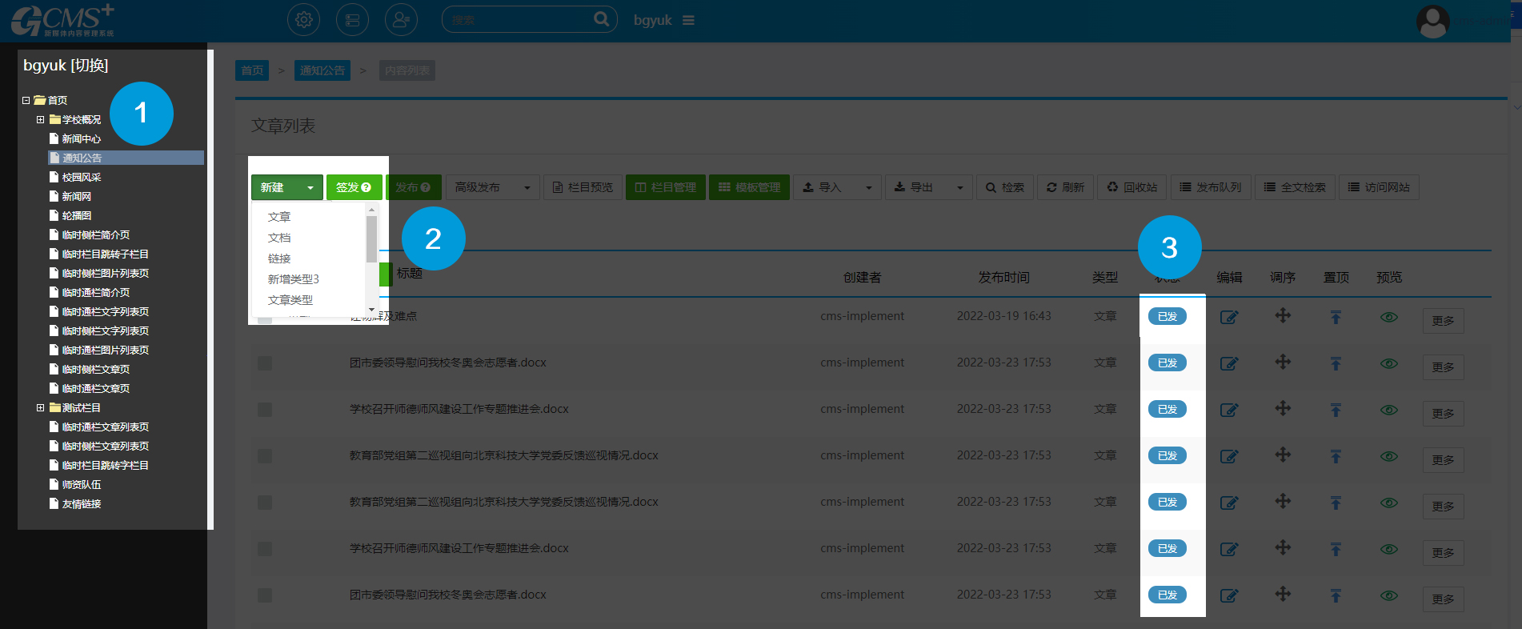Click the 回收站 recycle bin button
The image size is (1522, 629).
1132,187
